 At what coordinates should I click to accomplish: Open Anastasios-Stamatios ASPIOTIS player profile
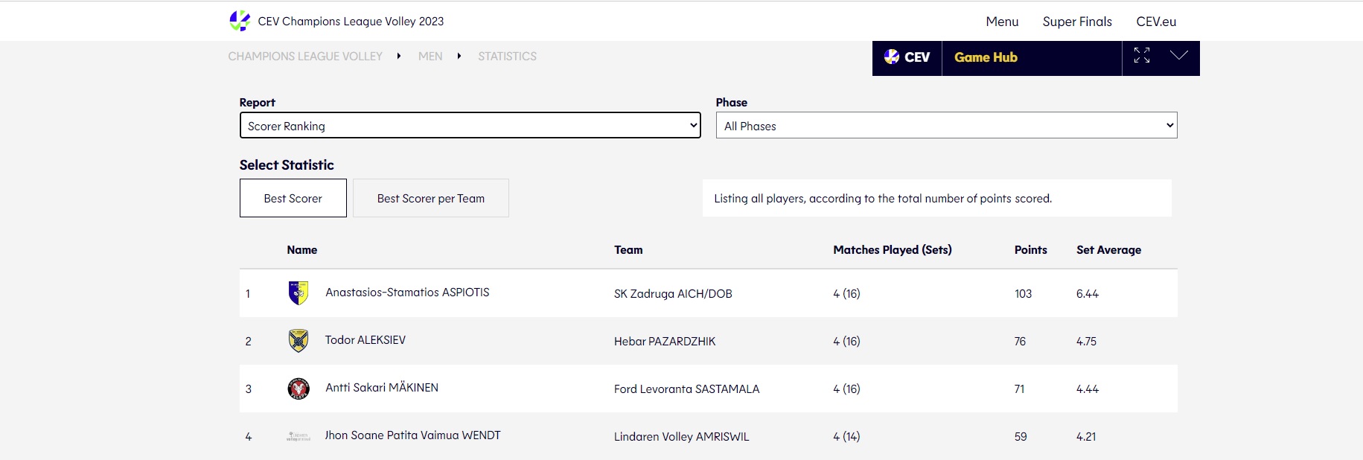click(407, 293)
